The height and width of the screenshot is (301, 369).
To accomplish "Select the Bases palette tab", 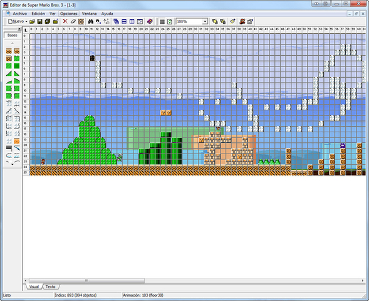I will click(x=13, y=35).
